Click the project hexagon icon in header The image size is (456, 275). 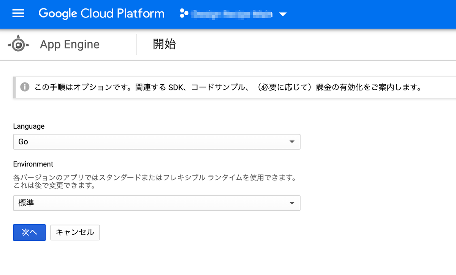pyautogui.click(x=184, y=14)
